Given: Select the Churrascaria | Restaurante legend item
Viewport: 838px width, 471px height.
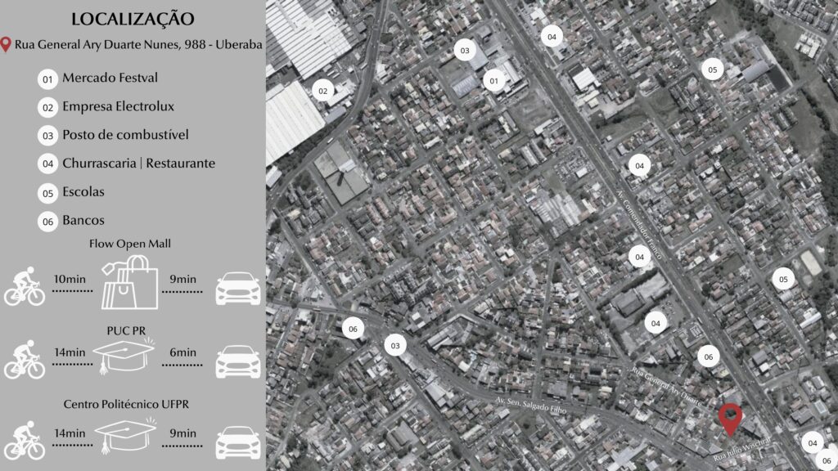Looking at the screenshot, I should [x=138, y=164].
